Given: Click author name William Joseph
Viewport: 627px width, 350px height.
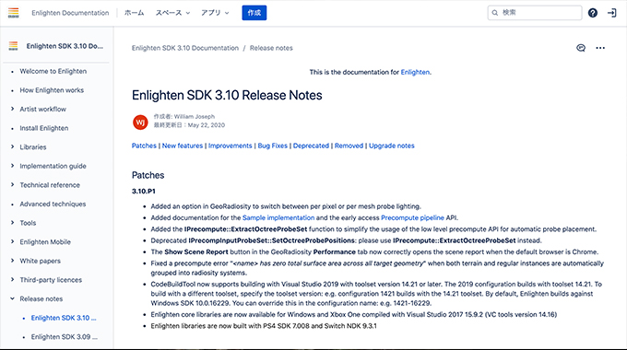Looking at the screenshot, I should (x=195, y=117).
